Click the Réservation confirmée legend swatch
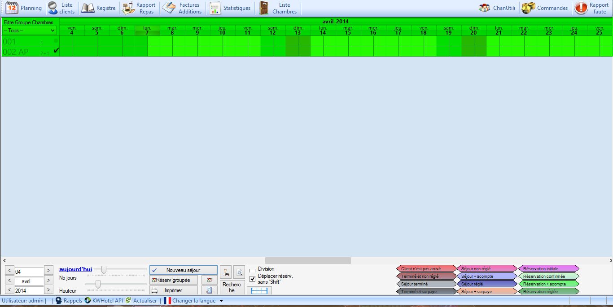The image size is (613, 307). click(x=548, y=276)
